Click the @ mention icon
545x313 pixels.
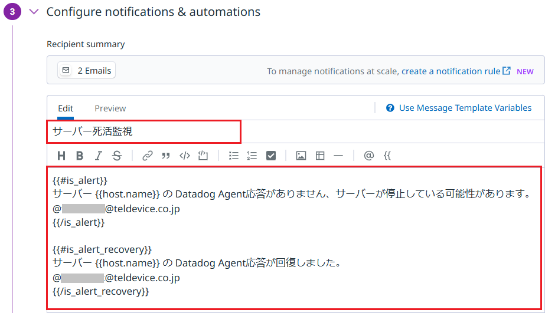pos(369,156)
